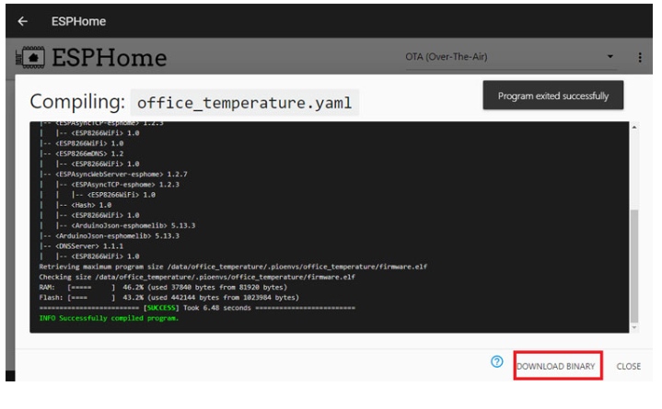Viewport: 662px width, 409px height.
Task: Open the three-dot overflow menu
Action: pyautogui.click(x=640, y=58)
